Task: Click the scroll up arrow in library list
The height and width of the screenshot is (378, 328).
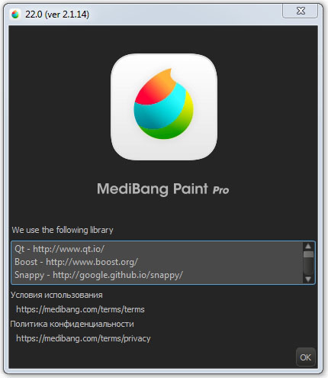Action: tap(308, 246)
